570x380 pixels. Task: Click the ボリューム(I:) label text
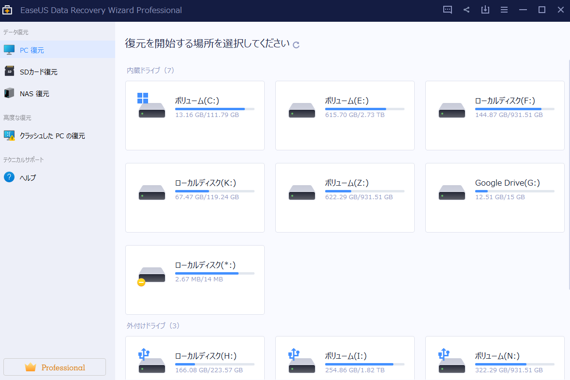pos(345,356)
